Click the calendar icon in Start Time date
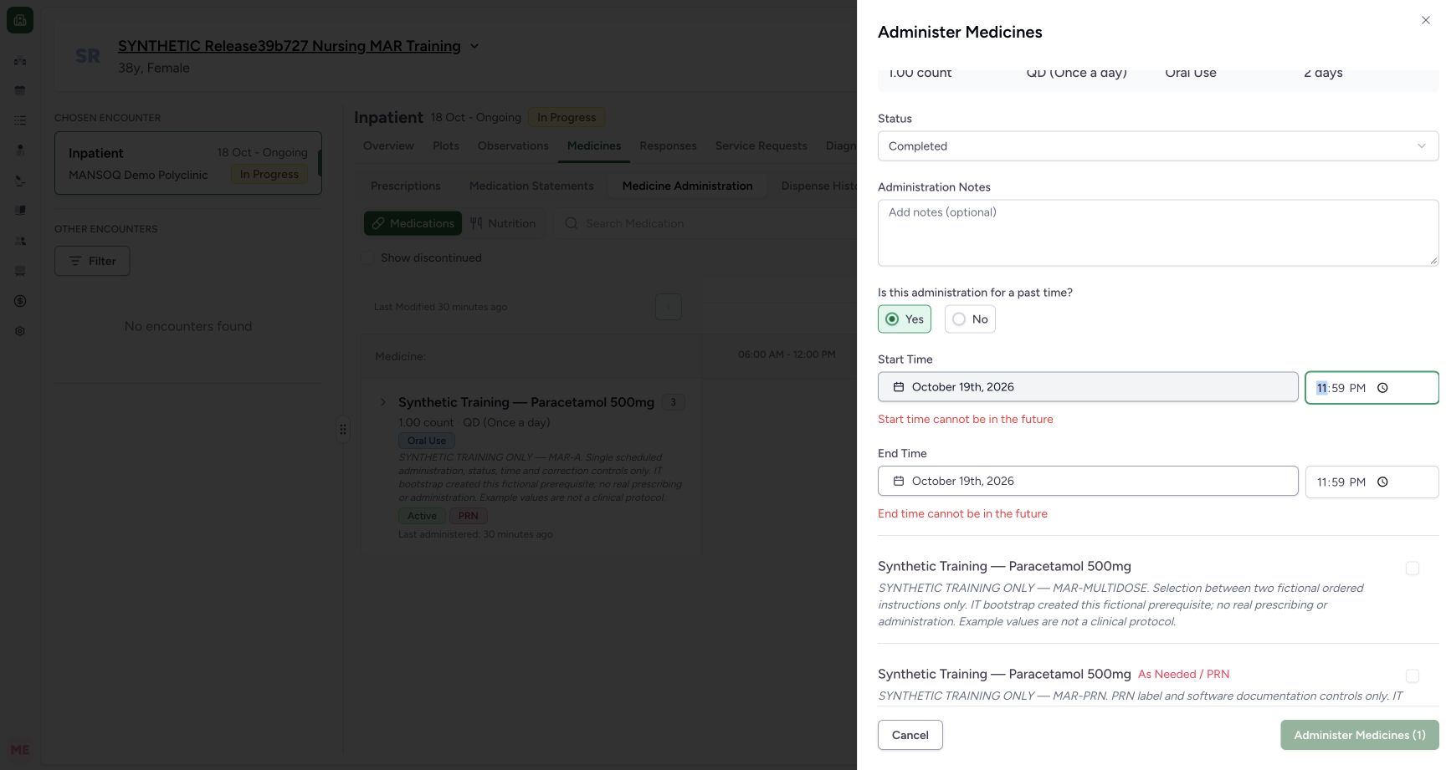Screen dimensions: 1446x770 (899, 387)
